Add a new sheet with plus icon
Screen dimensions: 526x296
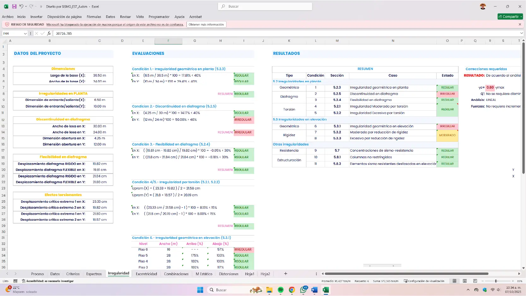pyautogui.click(x=286, y=274)
